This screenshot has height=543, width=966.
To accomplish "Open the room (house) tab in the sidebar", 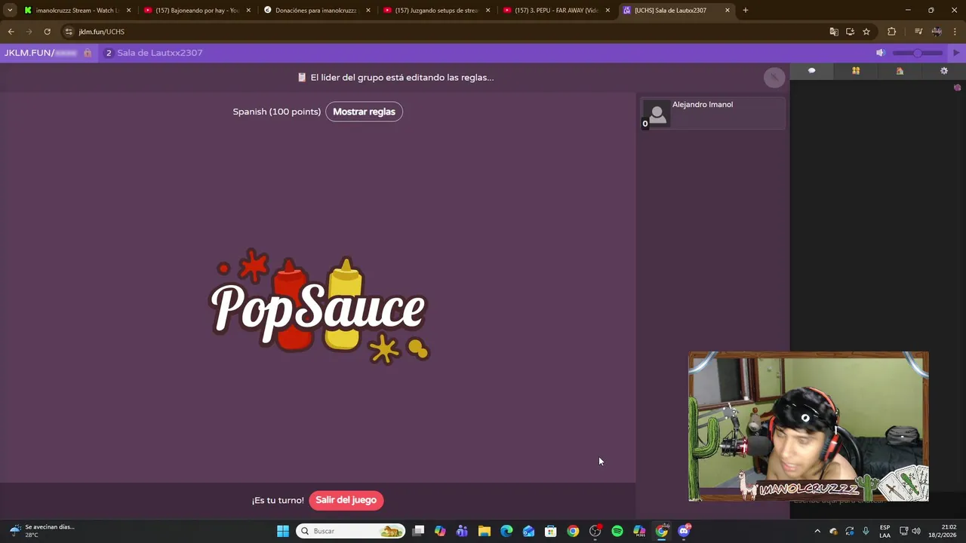I will (900, 71).
